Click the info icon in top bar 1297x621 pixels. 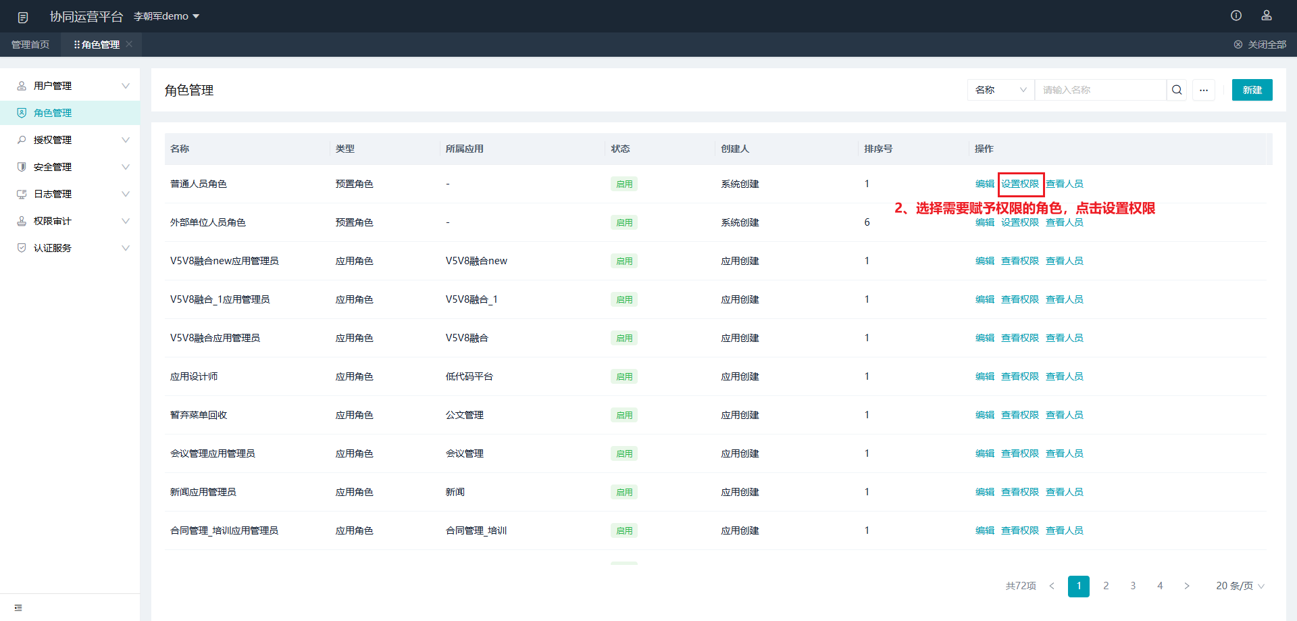[1236, 16]
